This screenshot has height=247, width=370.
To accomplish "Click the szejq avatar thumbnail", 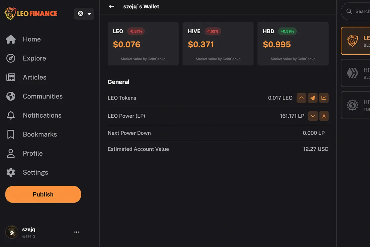I will [12, 232].
